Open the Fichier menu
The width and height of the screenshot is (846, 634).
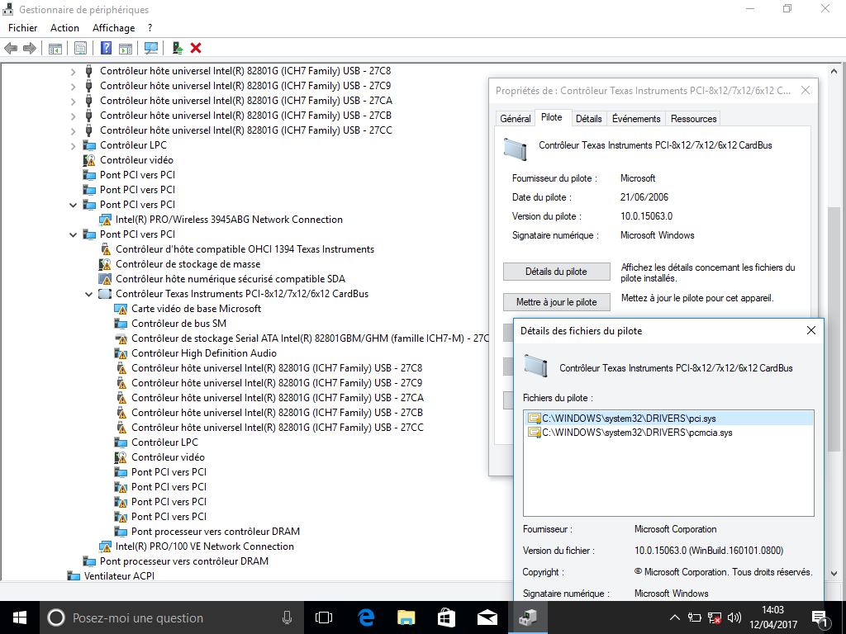point(22,28)
